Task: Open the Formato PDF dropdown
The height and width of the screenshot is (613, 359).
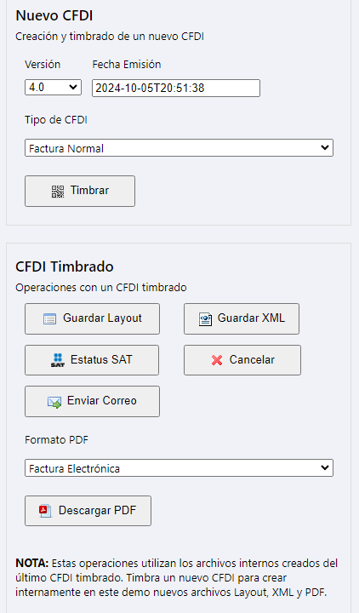Action: [179, 468]
